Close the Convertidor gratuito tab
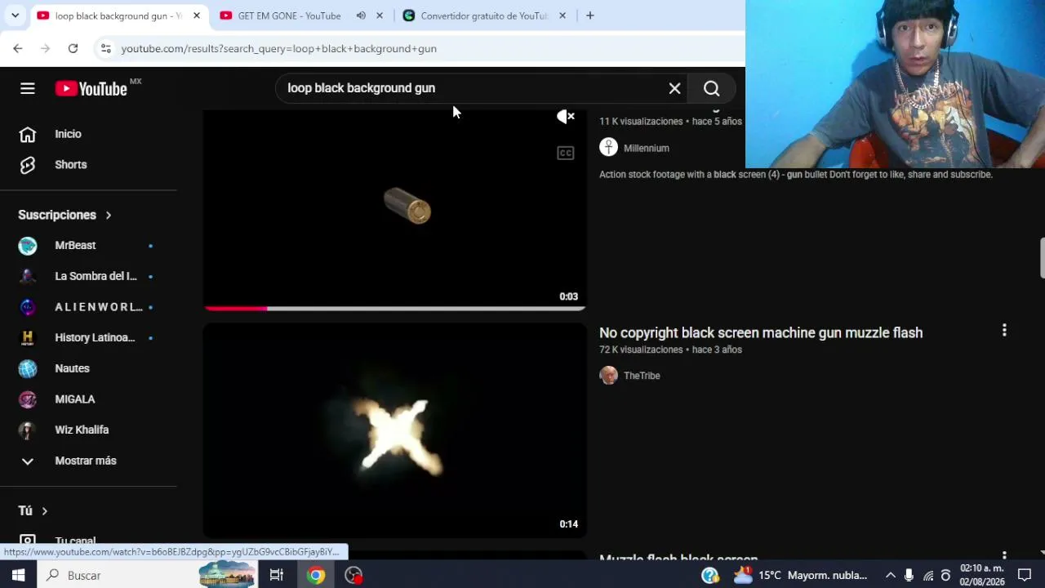Image resolution: width=1045 pixels, height=588 pixels. (x=563, y=16)
